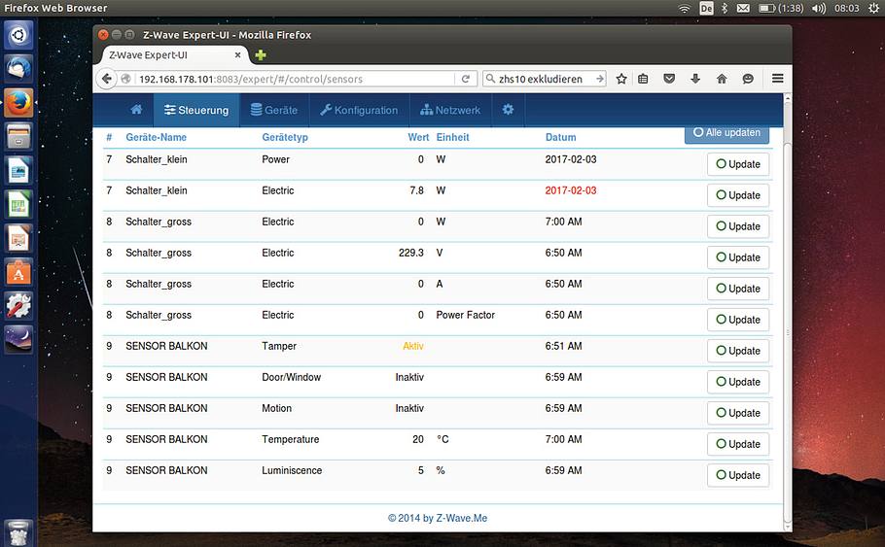
Task: Launch Ubuntu Software Center from the dock
Action: [x=18, y=272]
